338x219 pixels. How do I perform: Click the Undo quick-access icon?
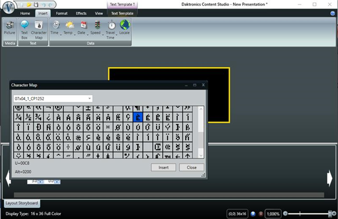pyautogui.click(x=43, y=4)
